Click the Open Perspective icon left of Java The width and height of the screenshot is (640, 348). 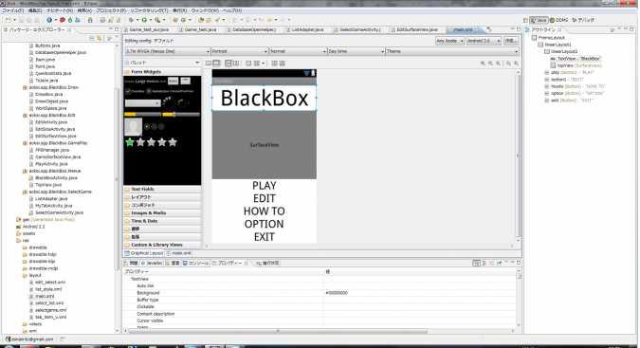[525, 20]
